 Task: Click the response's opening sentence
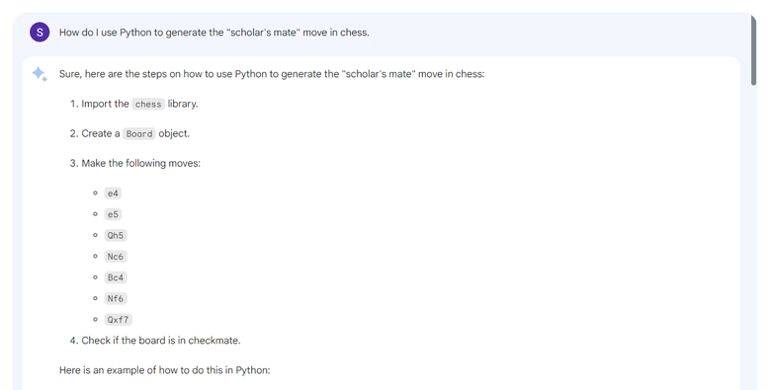coord(272,74)
